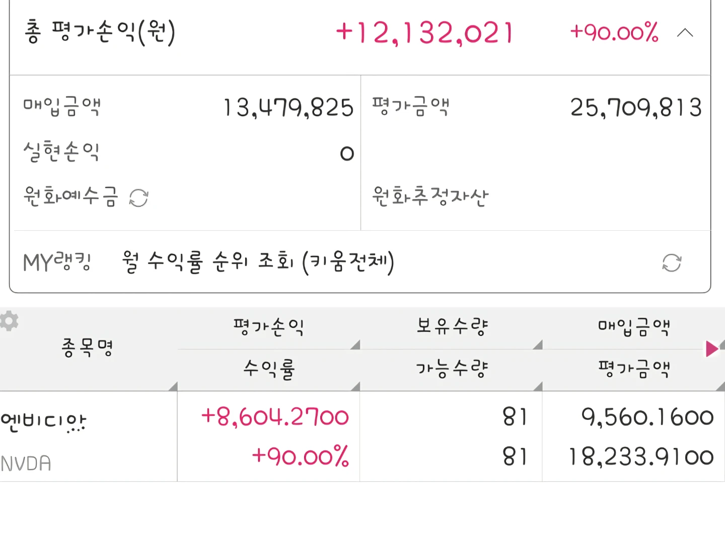The width and height of the screenshot is (725, 536).
Task: Sort by 평가금액 column header
Action: click(x=634, y=370)
